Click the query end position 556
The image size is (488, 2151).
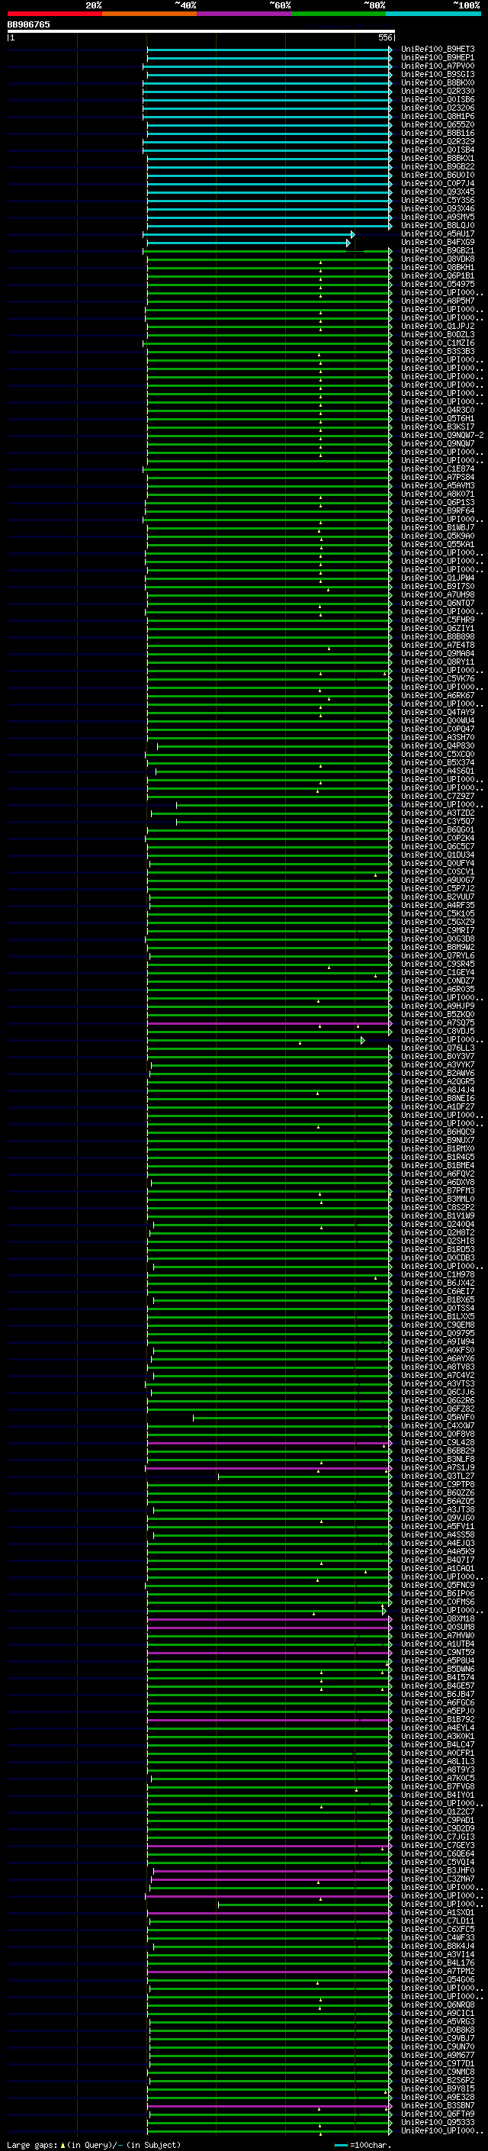pyautogui.click(x=384, y=37)
